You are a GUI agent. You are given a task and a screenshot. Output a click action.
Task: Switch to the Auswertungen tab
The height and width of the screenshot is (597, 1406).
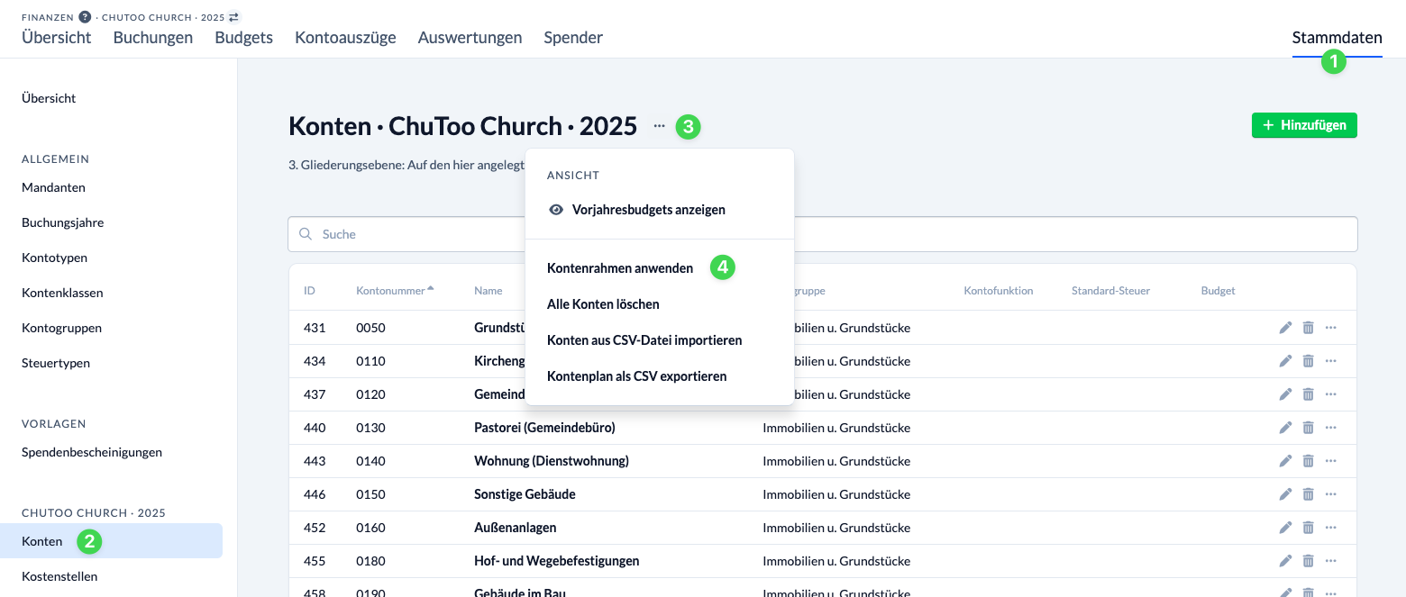[x=470, y=38]
